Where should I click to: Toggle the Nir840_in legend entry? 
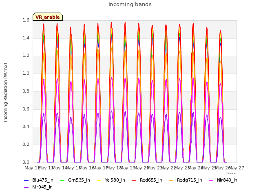[223, 180]
